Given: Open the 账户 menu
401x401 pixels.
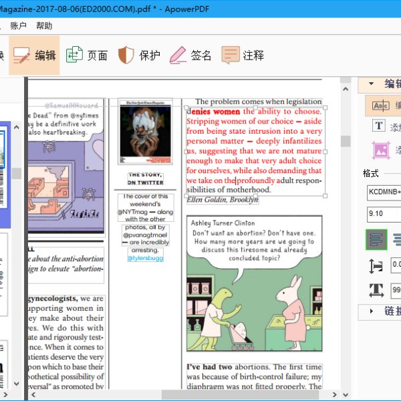Looking at the screenshot, I should tap(19, 26).
